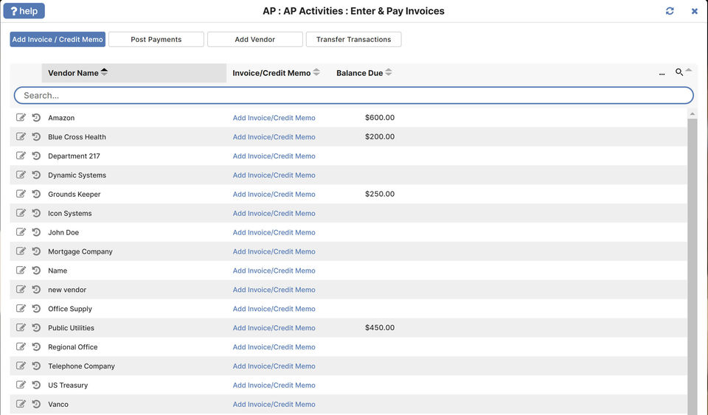Click the Post Payments button
Image resolution: width=708 pixels, height=415 pixels.
(156, 40)
